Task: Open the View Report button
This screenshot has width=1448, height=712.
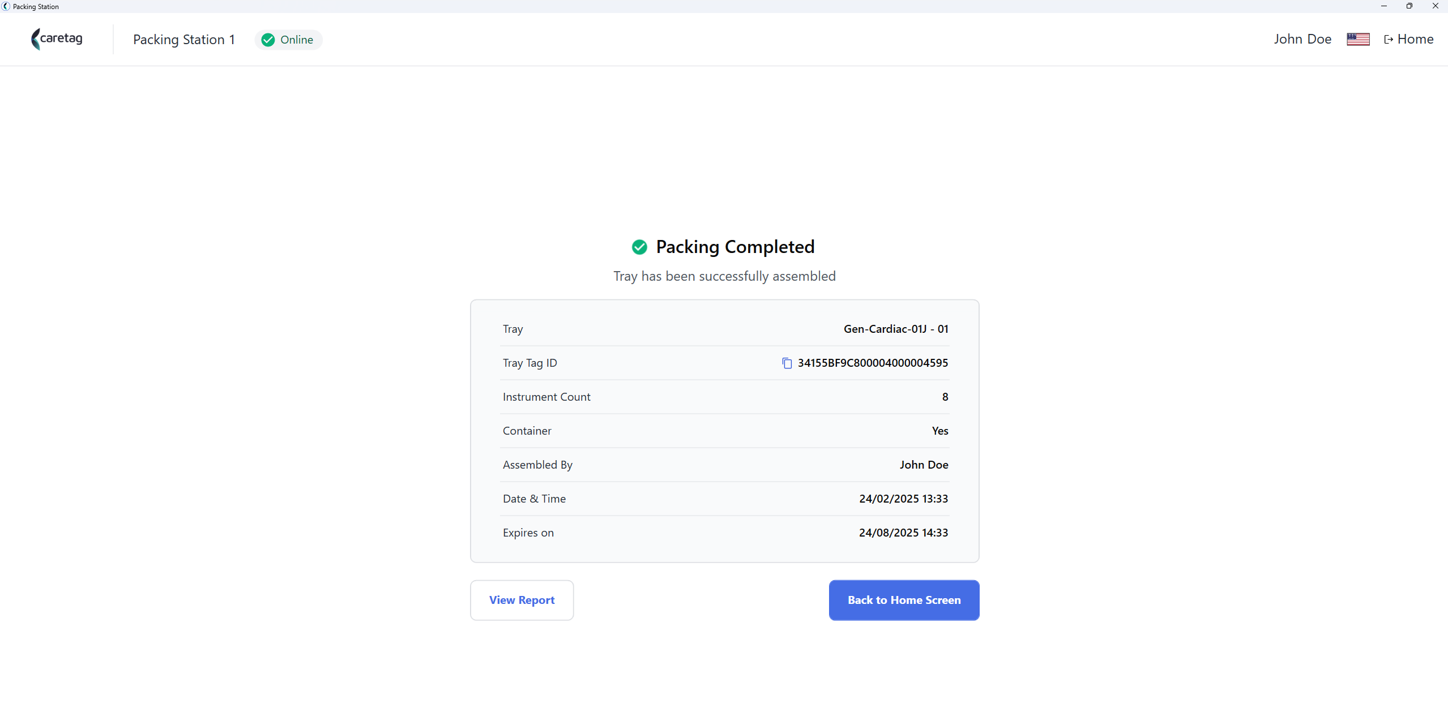Action: point(522,600)
